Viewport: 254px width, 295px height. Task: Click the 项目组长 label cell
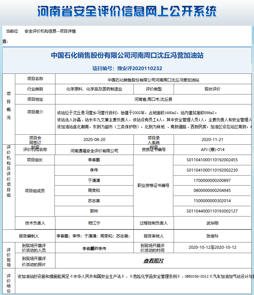(x=35, y=160)
